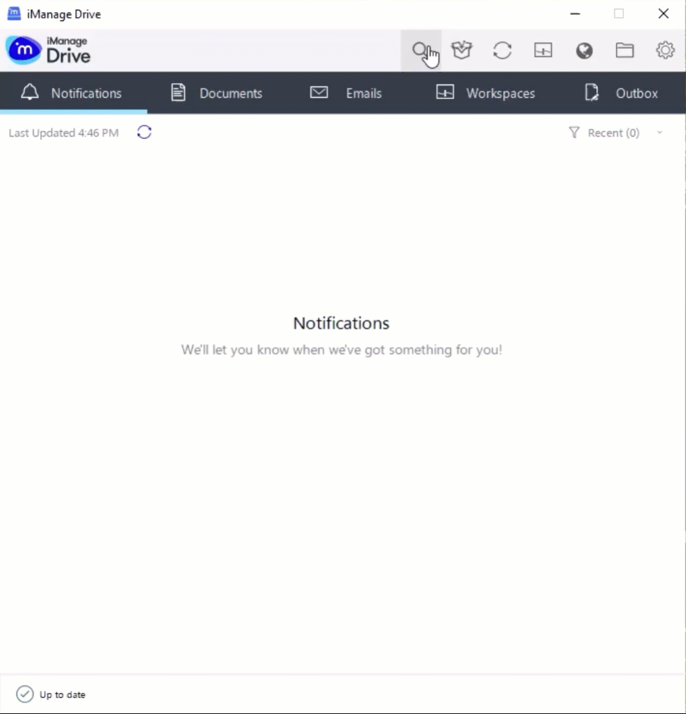Toggle the Notifications bell view
Viewport: 686px width, 714px height.
tap(73, 93)
